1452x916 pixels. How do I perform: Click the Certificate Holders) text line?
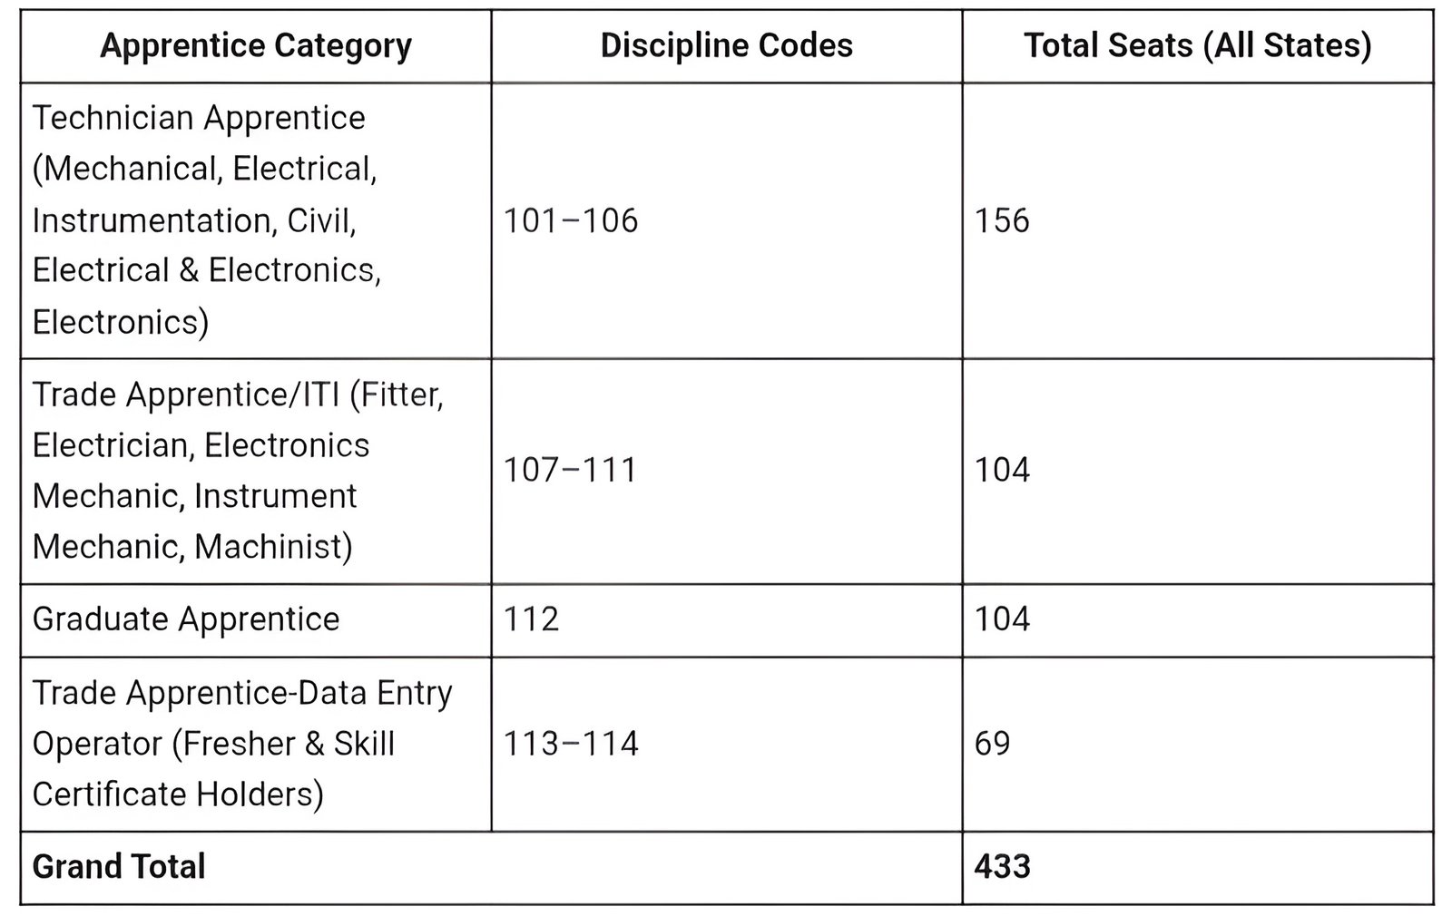(x=178, y=794)
